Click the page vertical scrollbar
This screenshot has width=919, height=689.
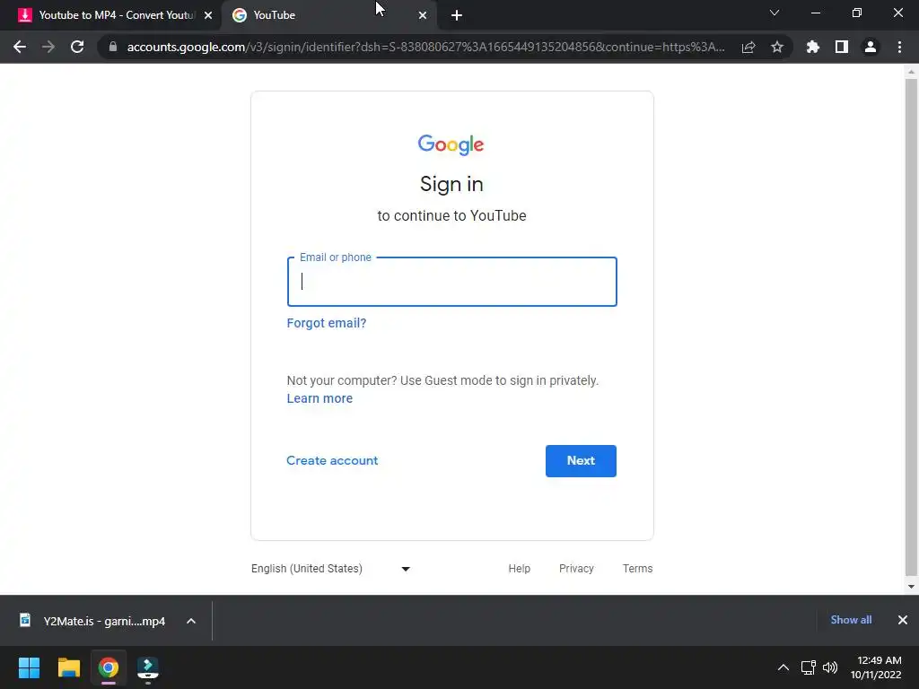911,327
